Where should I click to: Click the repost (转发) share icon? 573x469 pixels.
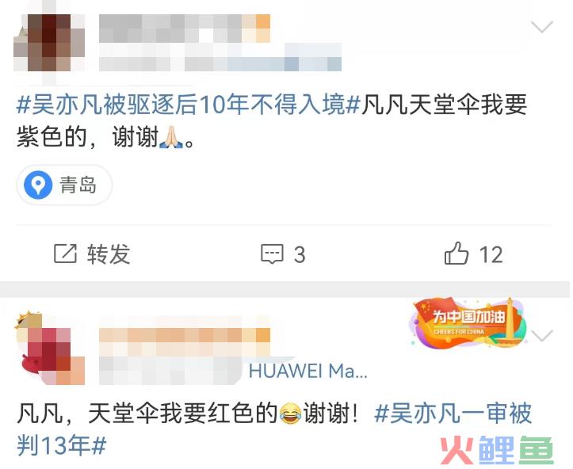click(66, 254)
